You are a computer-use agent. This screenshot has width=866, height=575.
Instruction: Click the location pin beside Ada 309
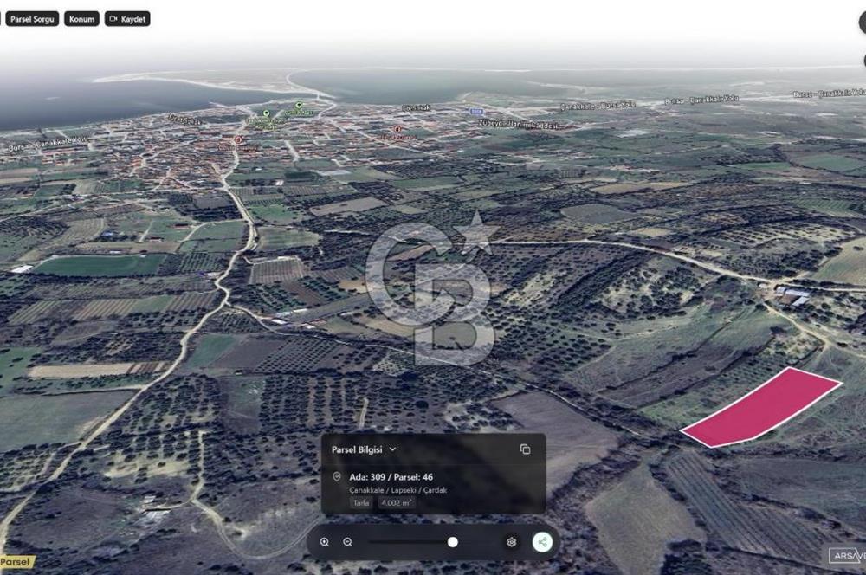(x=337, y=477)
